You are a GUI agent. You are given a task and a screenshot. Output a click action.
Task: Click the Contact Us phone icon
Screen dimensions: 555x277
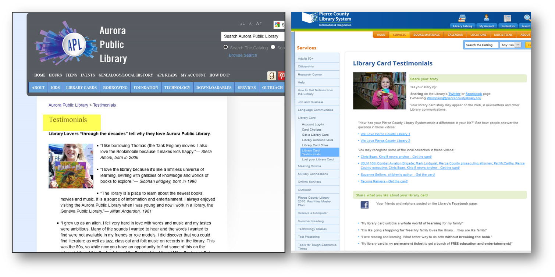coord(508,18)
